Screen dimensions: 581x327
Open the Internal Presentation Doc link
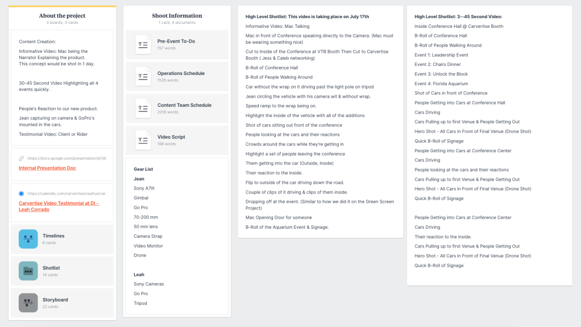click(x=47, y=168)
